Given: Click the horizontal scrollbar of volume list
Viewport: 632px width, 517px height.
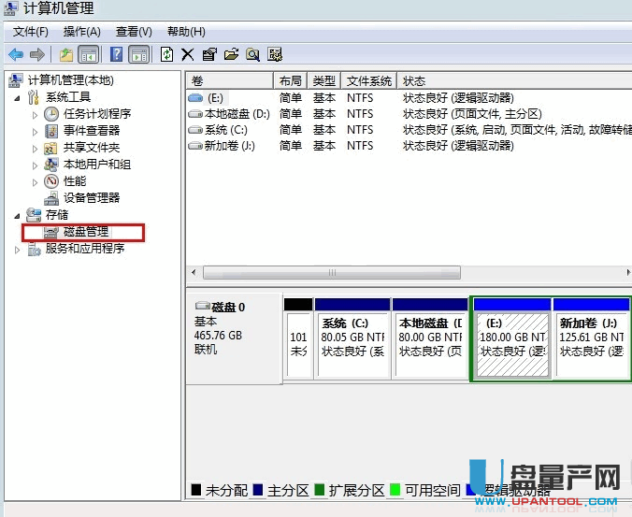Looking at the screenshot, I should (x=332, y=272).
